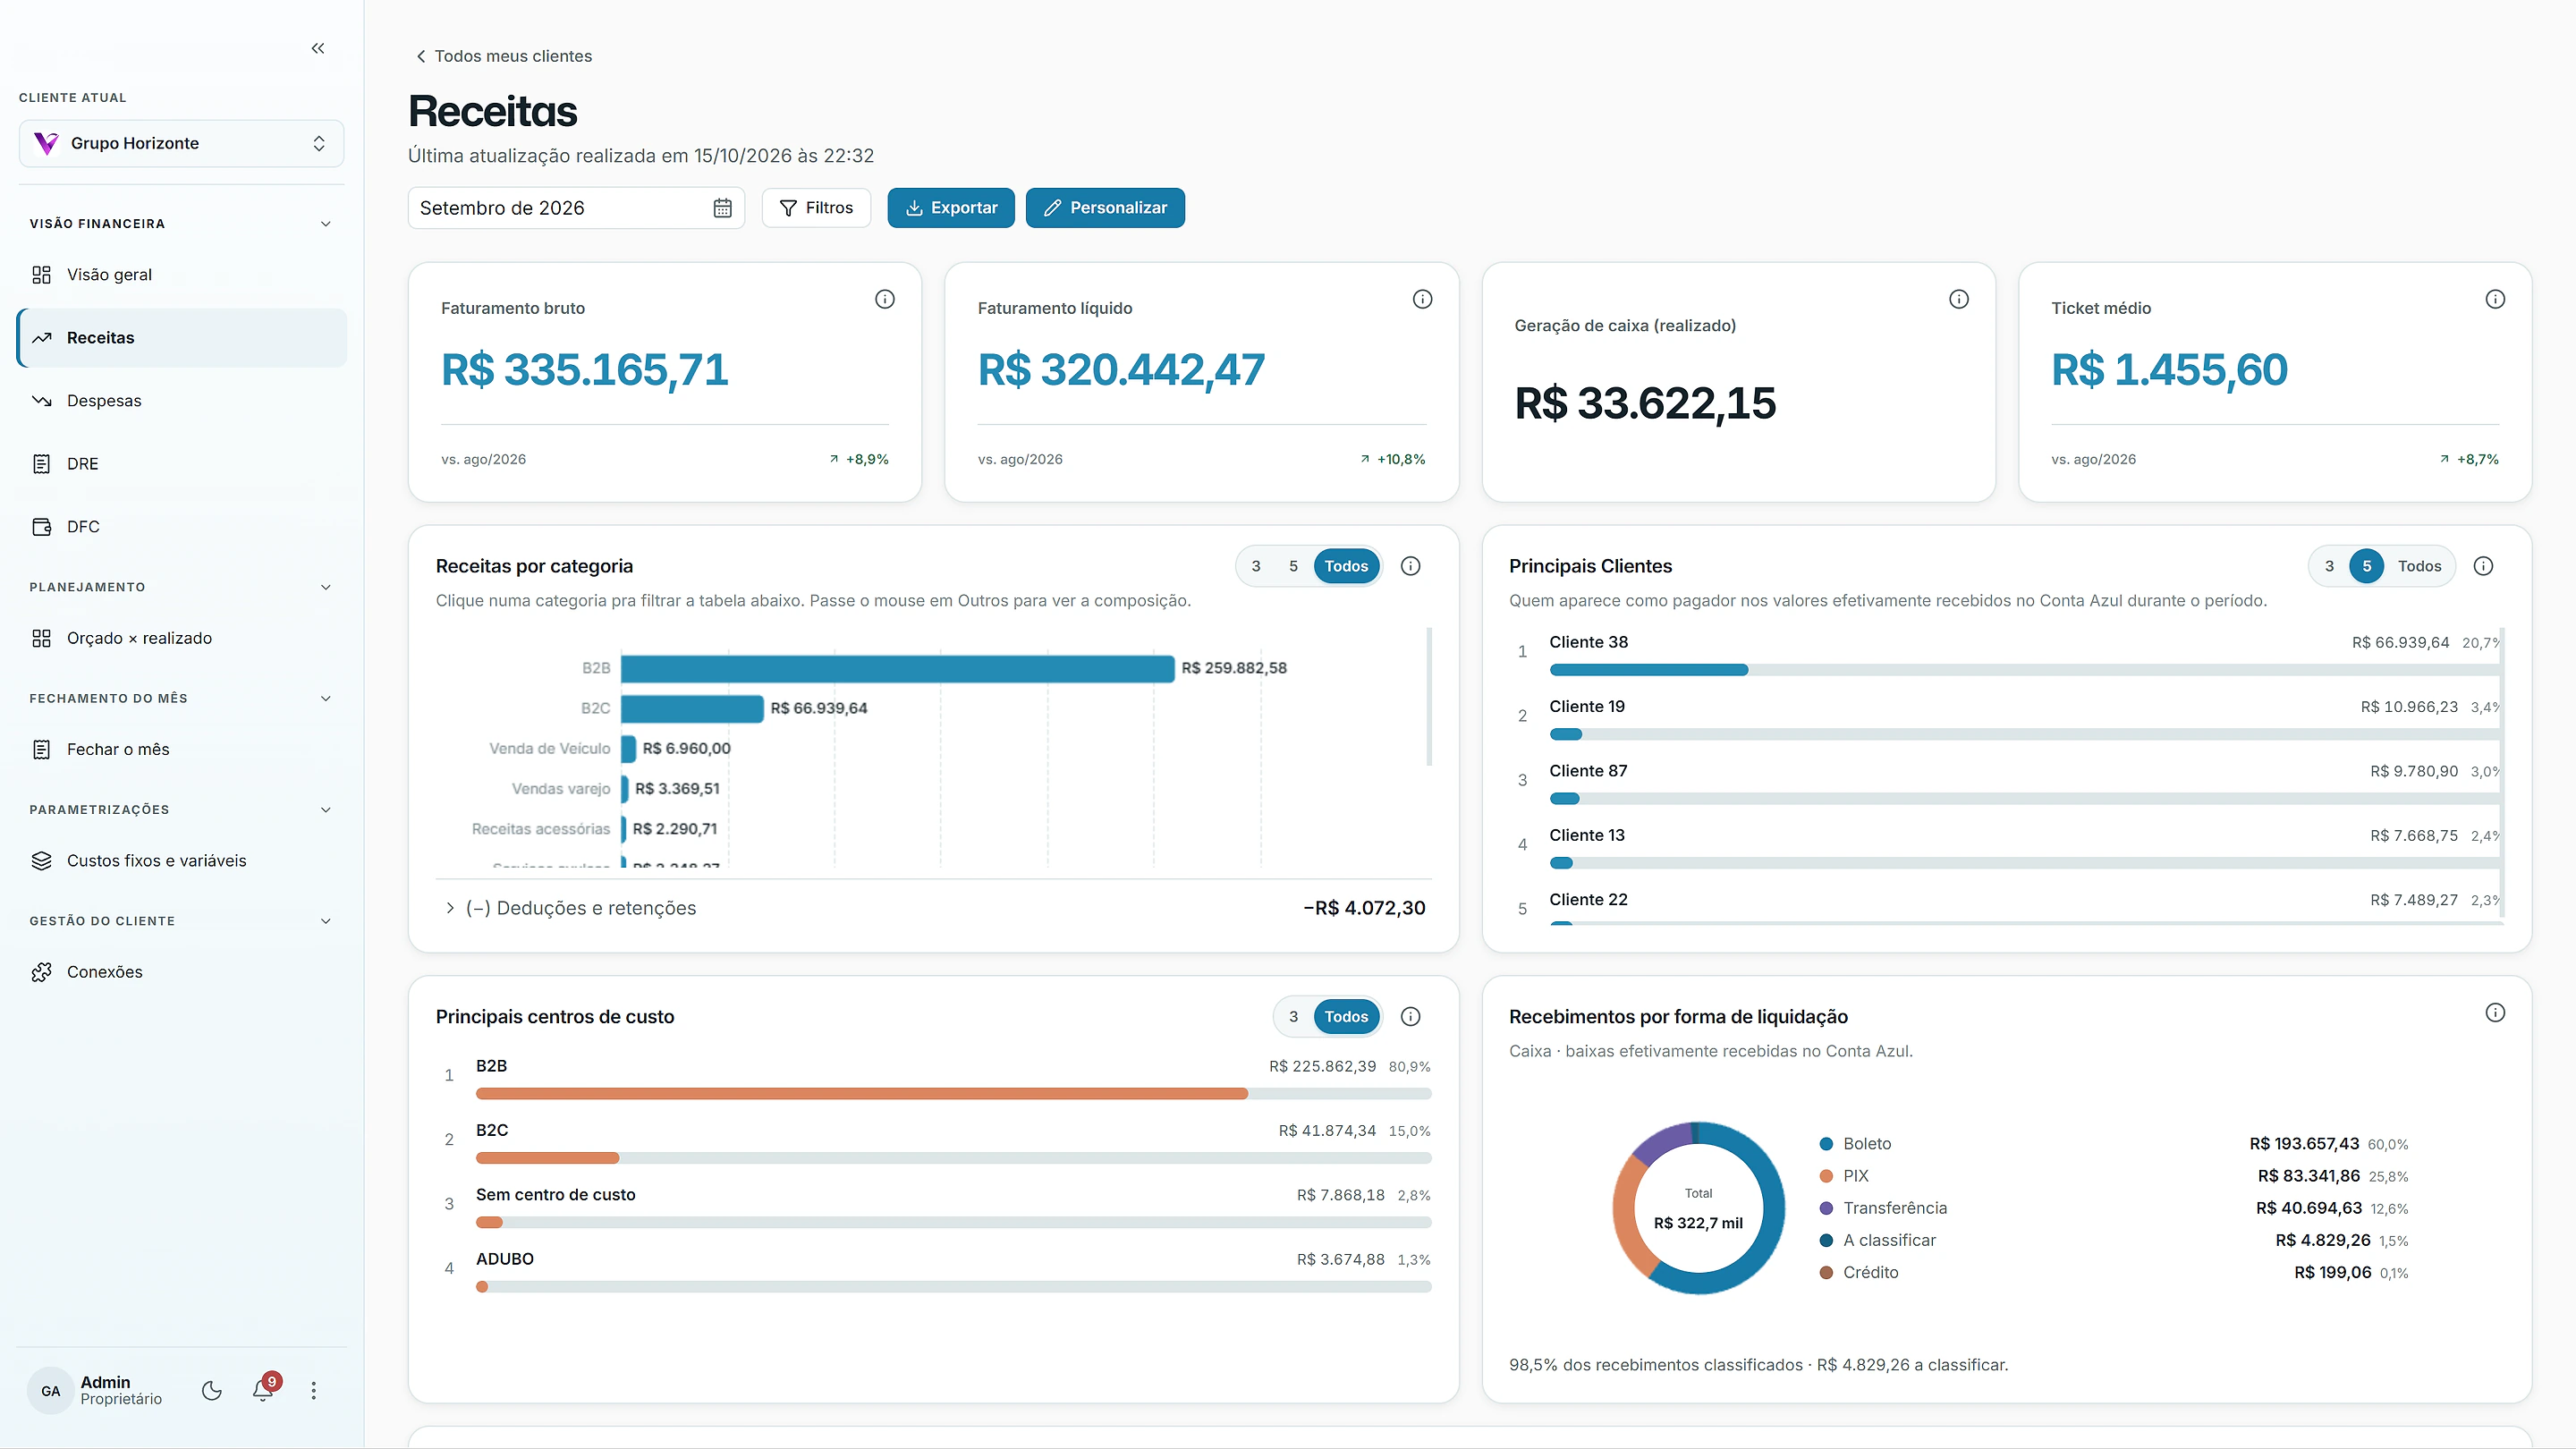This screenshot has width=2576, height=1449.
Task: Go to Conexões in the sidebar
Action: (182, 972)
